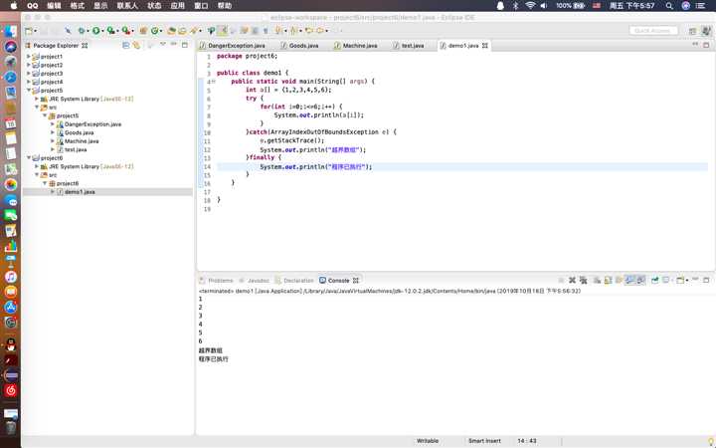Expand the project4 tree node
The height and width of the screenshot is (448, 716).
(28, 82)
